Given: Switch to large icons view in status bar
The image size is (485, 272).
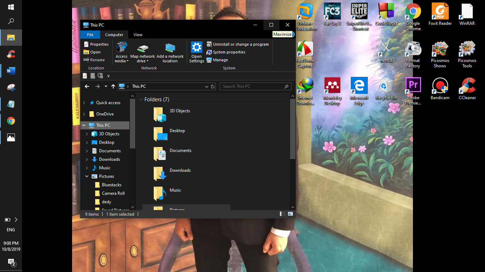Looking at the screenshot, I should [290, 214].
